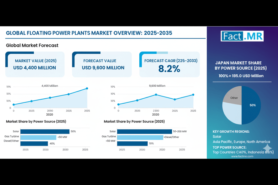Viewport: 278px width, 185px height.
Task: Select the bar labeled 40%
Action: coord(34,143)
